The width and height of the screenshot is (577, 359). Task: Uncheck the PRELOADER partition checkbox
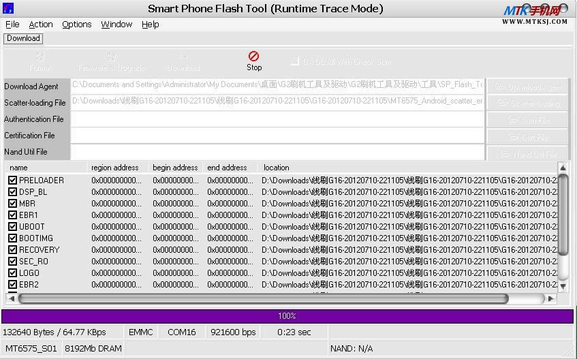click(x=13, y=181)
